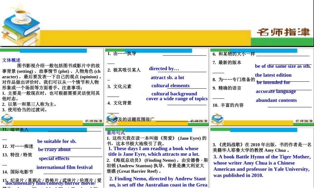This screenshot has width=314, height=188.
Task: Select the 'be suitable for sb.' answer
Action: [x=57, y=141]
